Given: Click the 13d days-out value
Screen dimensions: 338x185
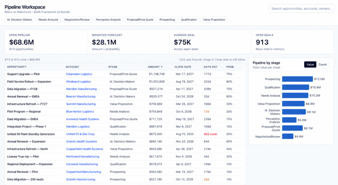Looking at the screenshot, I should [x=207, y=112].
